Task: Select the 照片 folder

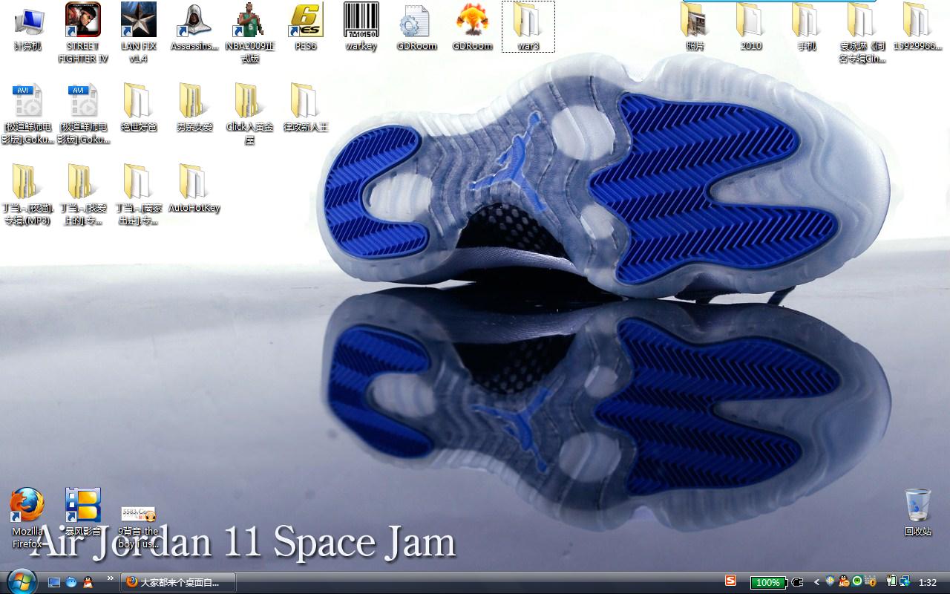Action: tap(695, 27)
